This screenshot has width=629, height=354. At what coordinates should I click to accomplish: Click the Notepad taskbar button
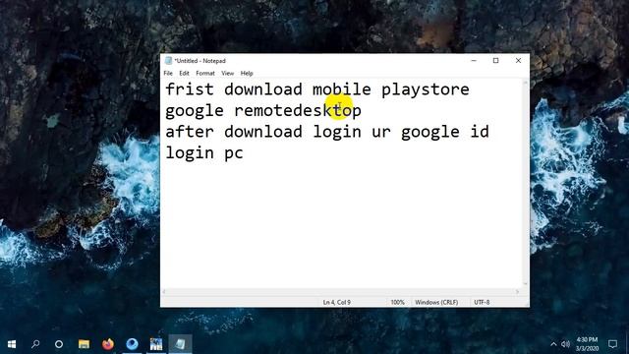180,344
